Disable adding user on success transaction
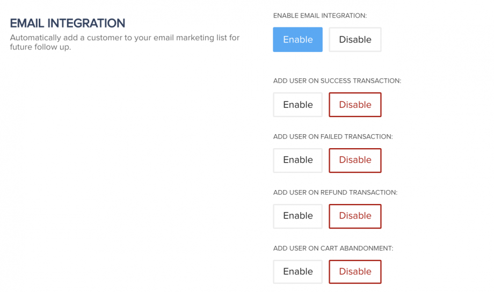The width and height of the screenshot is (494, 292). pos(355,105)
